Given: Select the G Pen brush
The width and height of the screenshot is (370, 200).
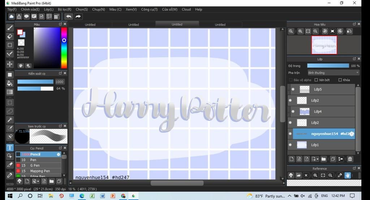Looking at the screenshot, I should (38, 165).
